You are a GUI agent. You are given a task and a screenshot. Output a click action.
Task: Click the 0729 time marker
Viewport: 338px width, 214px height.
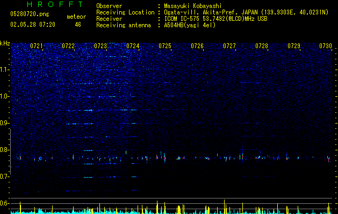click(294, 46)
